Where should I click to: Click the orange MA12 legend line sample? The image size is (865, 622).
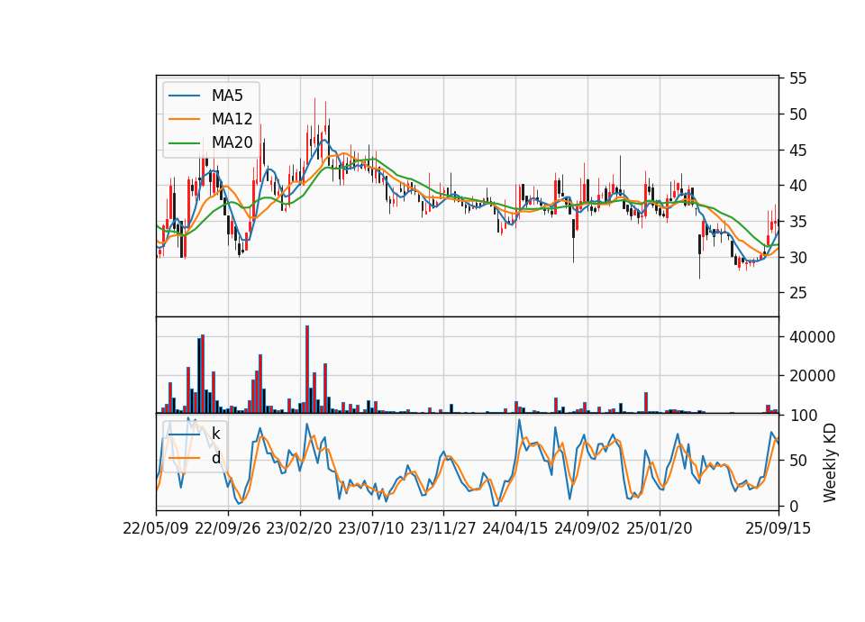[184, 119]
